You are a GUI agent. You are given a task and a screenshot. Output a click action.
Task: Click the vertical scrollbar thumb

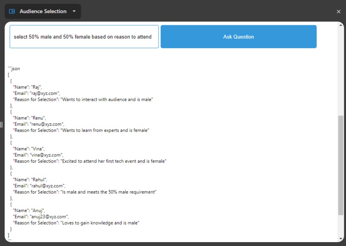tap(341, 165)
